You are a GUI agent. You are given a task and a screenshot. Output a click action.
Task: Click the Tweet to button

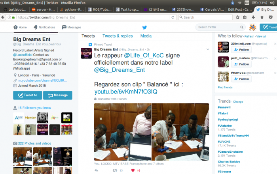click(x=27, y=95)
